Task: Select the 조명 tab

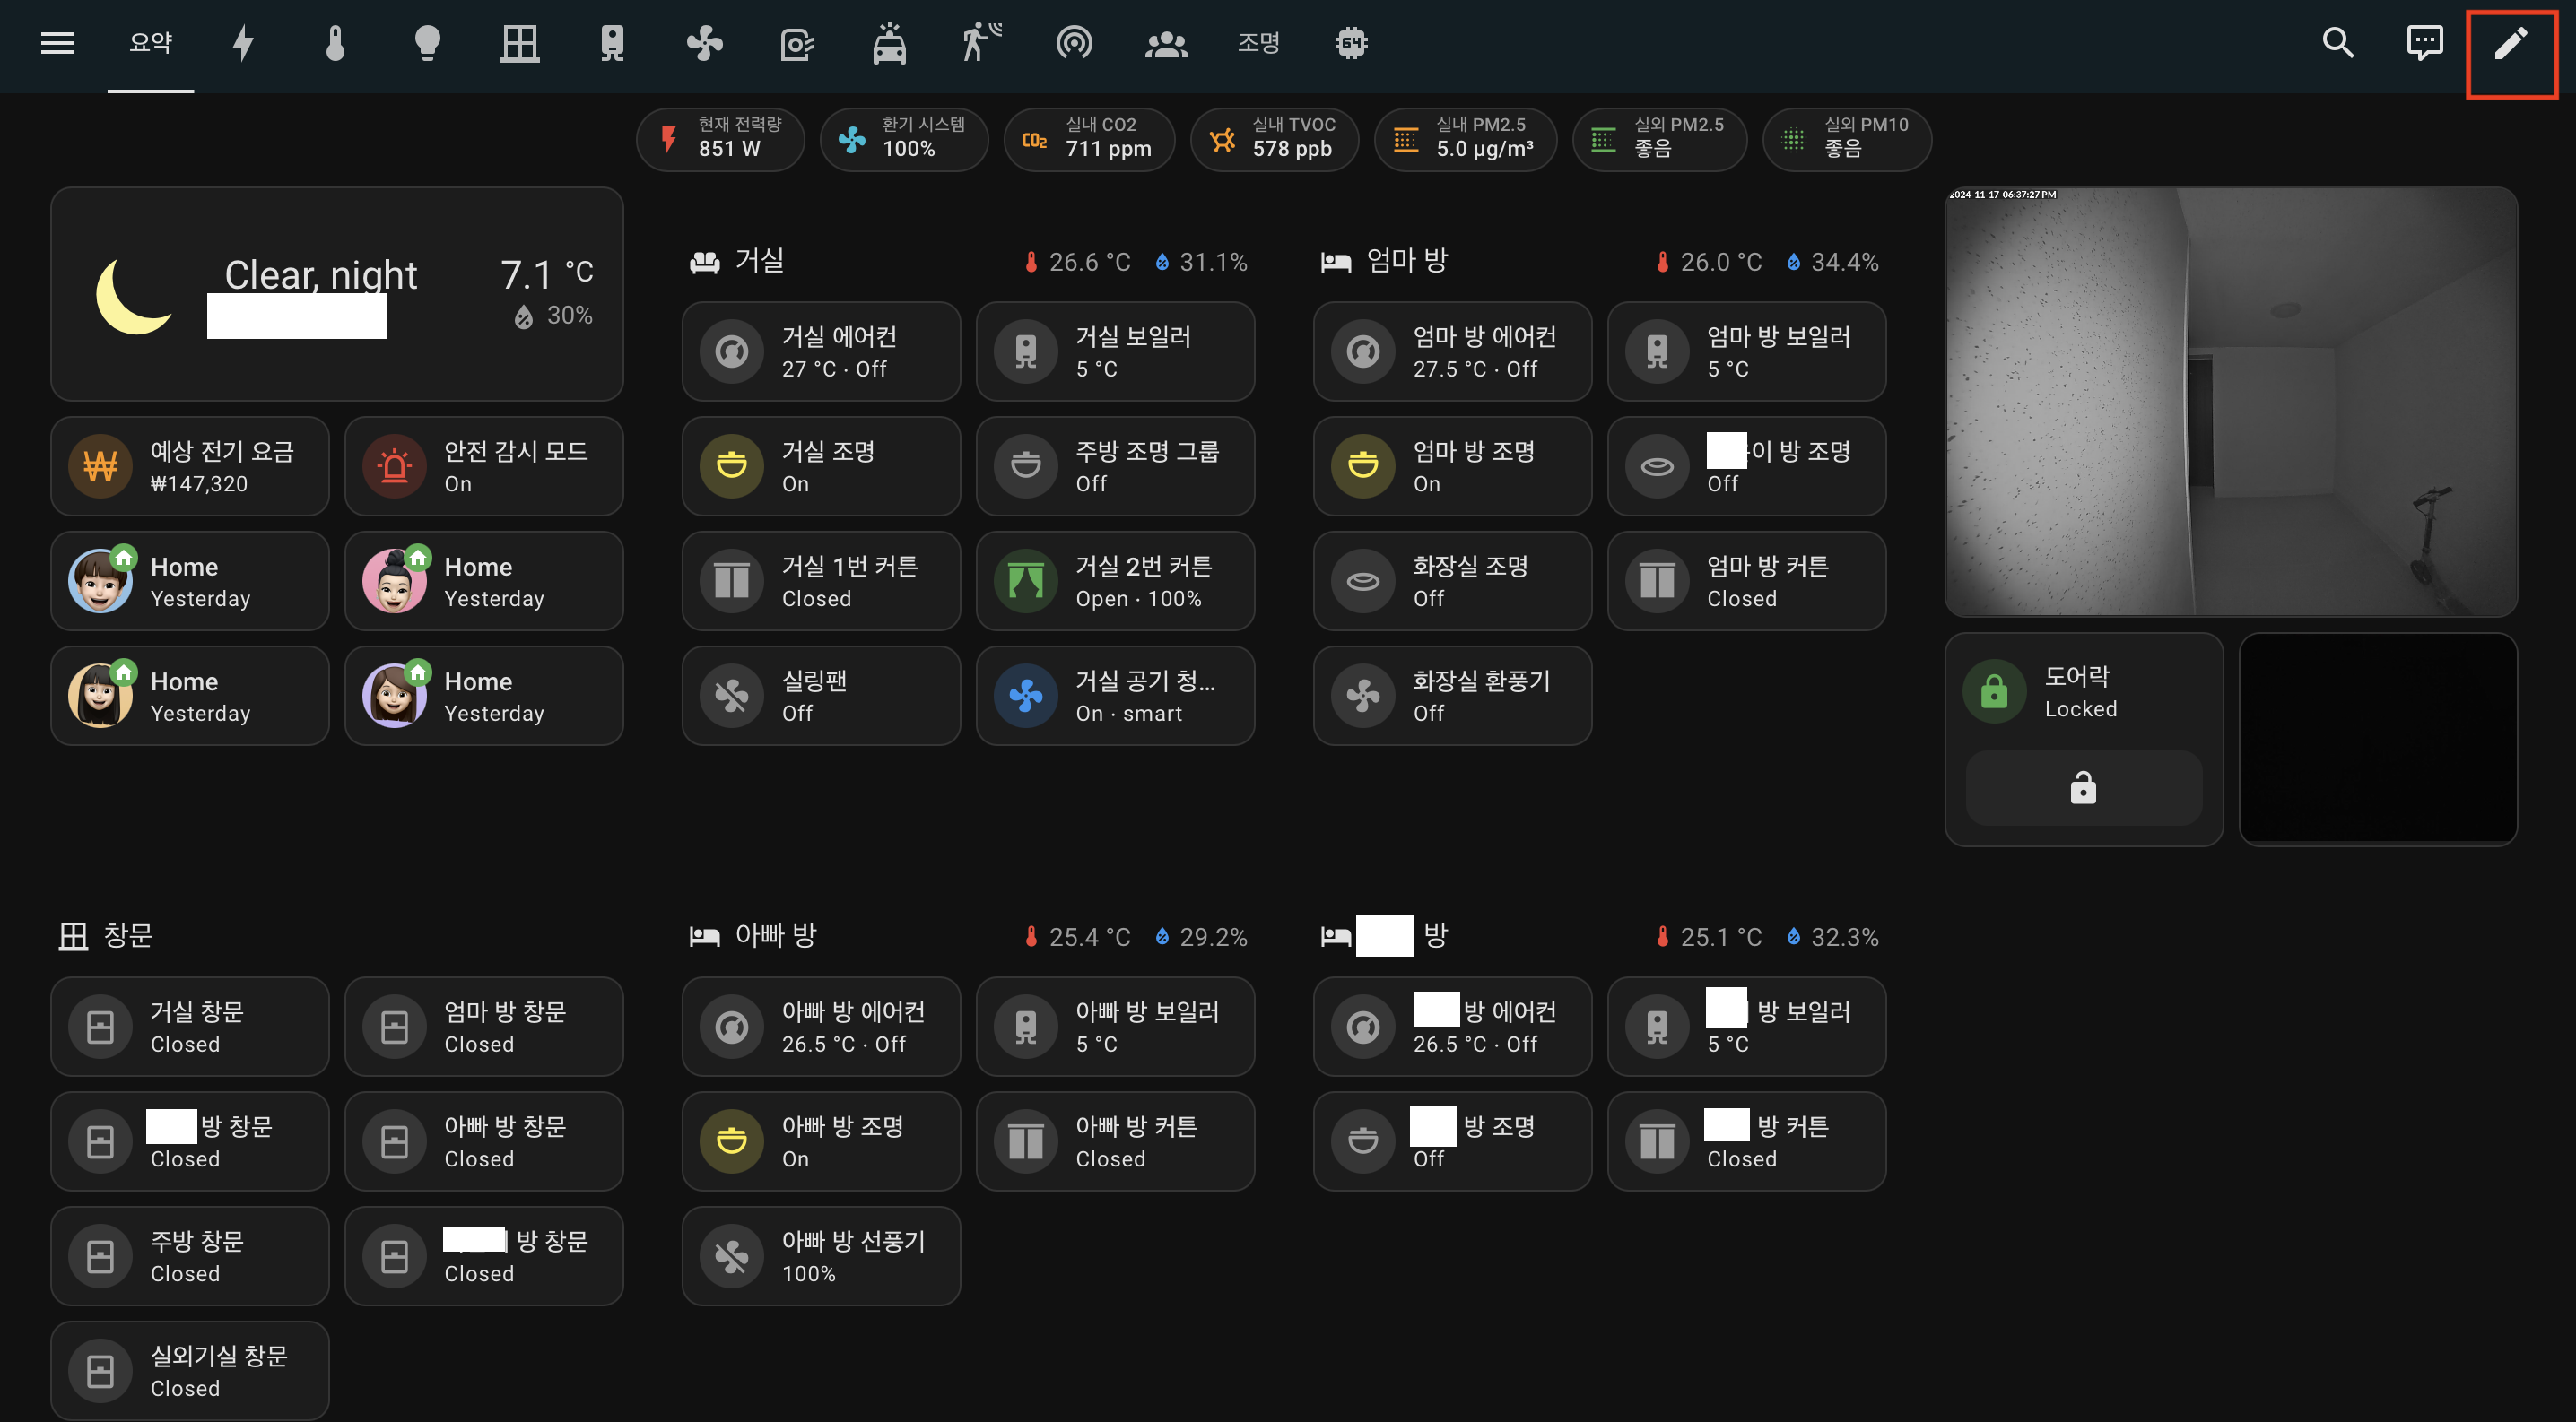Action: [x=1258, y=43]
